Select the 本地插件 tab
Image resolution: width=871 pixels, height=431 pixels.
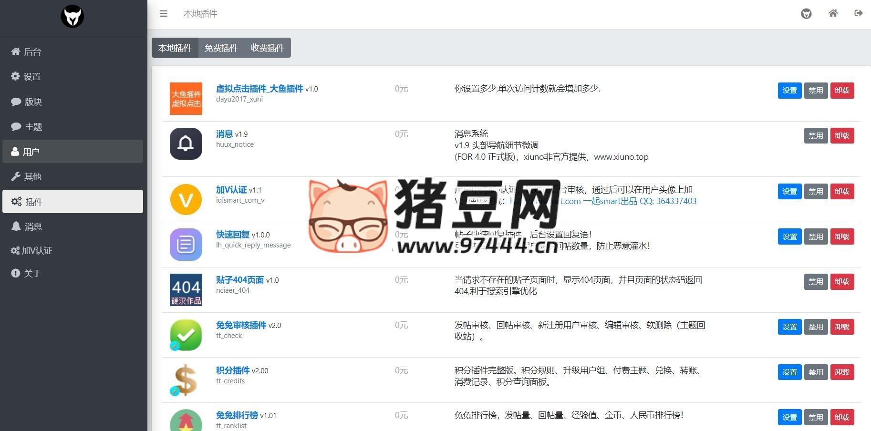175,48
